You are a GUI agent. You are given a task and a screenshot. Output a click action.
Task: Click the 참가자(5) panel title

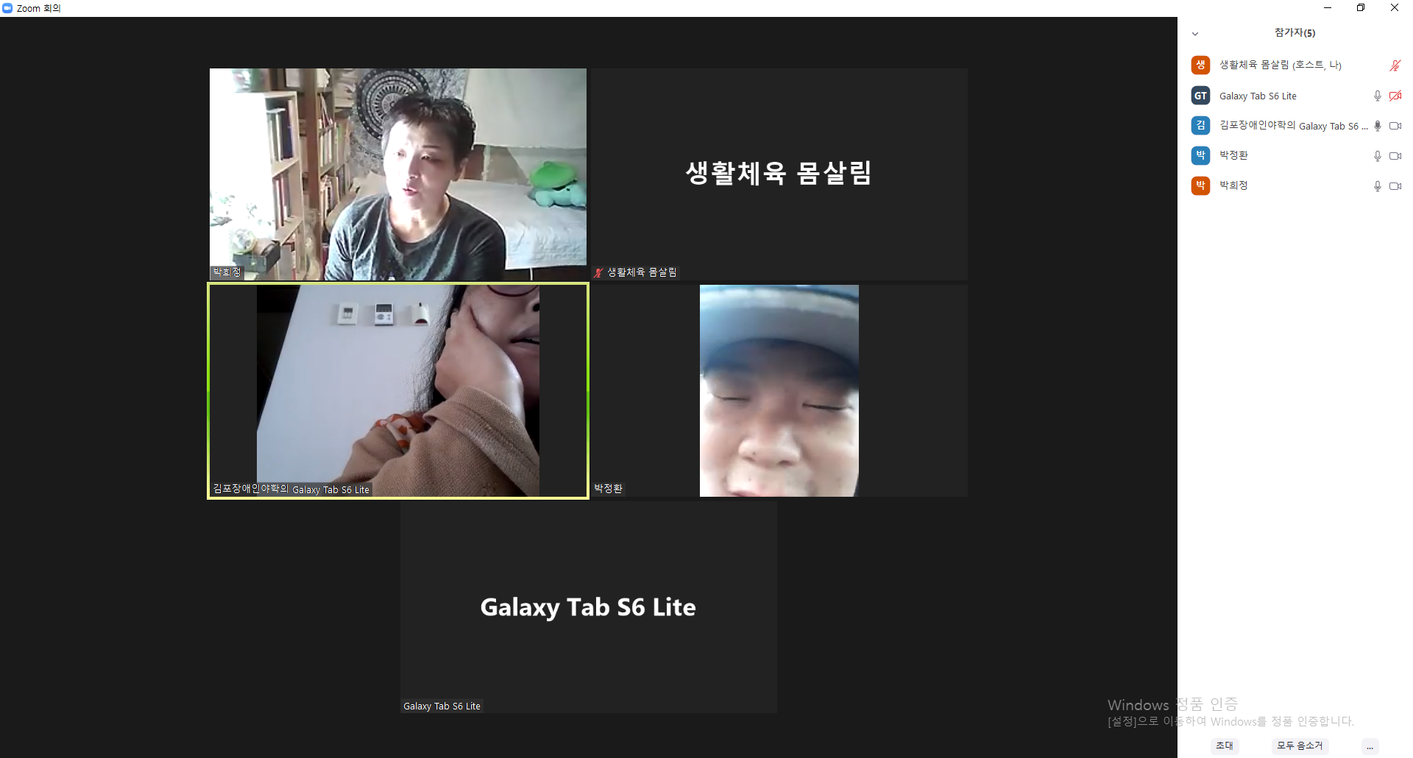point(1295,32)
